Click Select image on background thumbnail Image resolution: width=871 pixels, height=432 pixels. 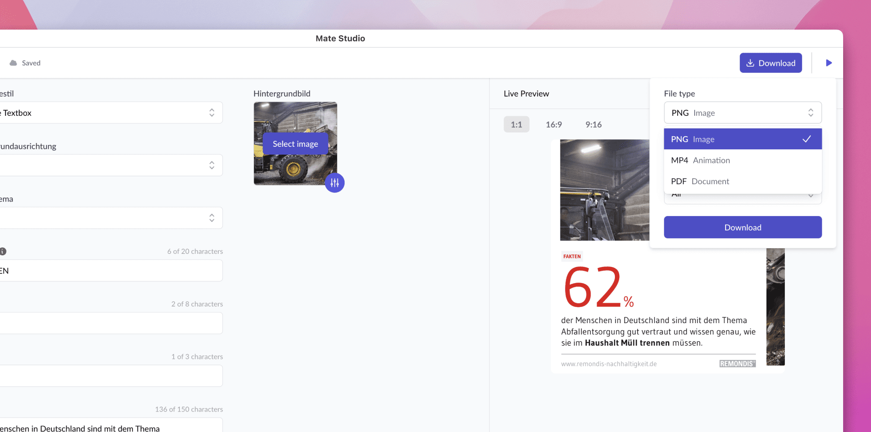pos(295,144)
